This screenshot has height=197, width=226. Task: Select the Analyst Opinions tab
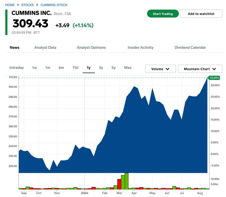pyautogui.click(x=91, y=47)
